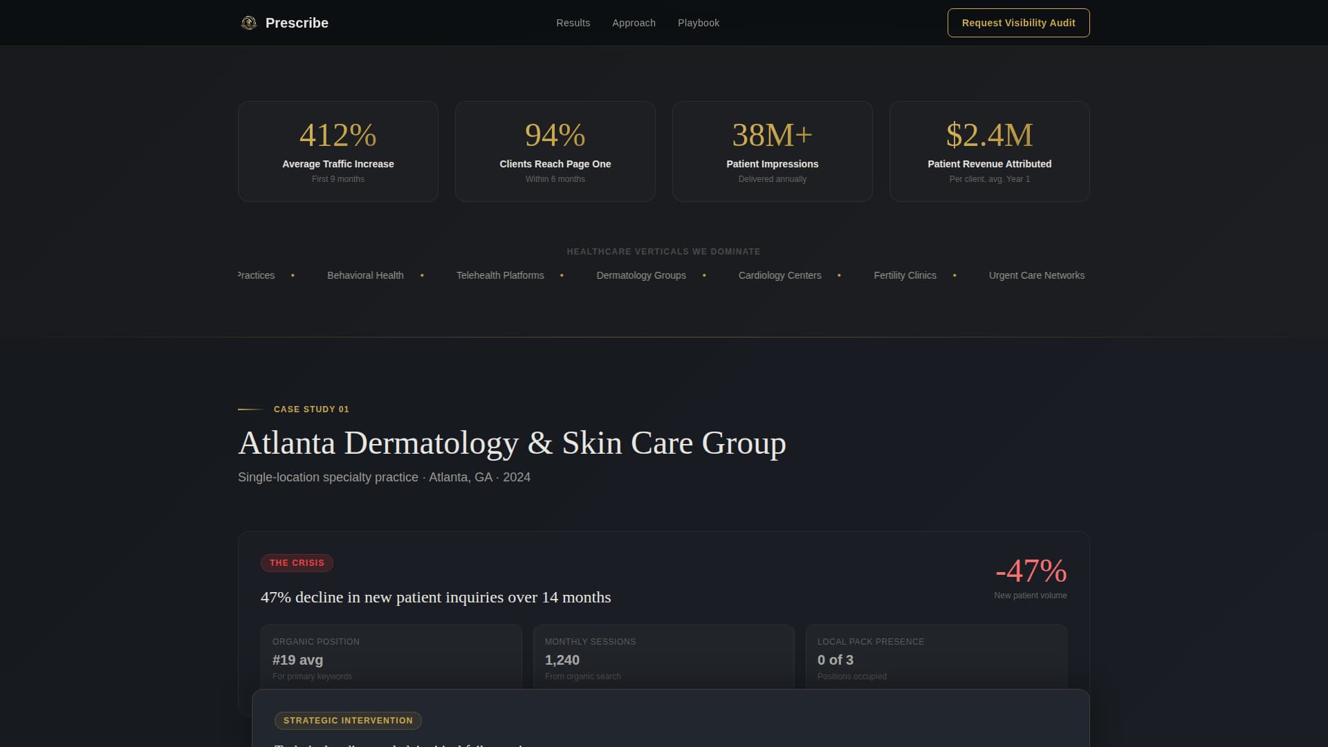The height and width of the screenshot is (747, 1328).
Task: Click 'Fertility Clinics' in the verticals ticker
Action: tap(905, 275)
